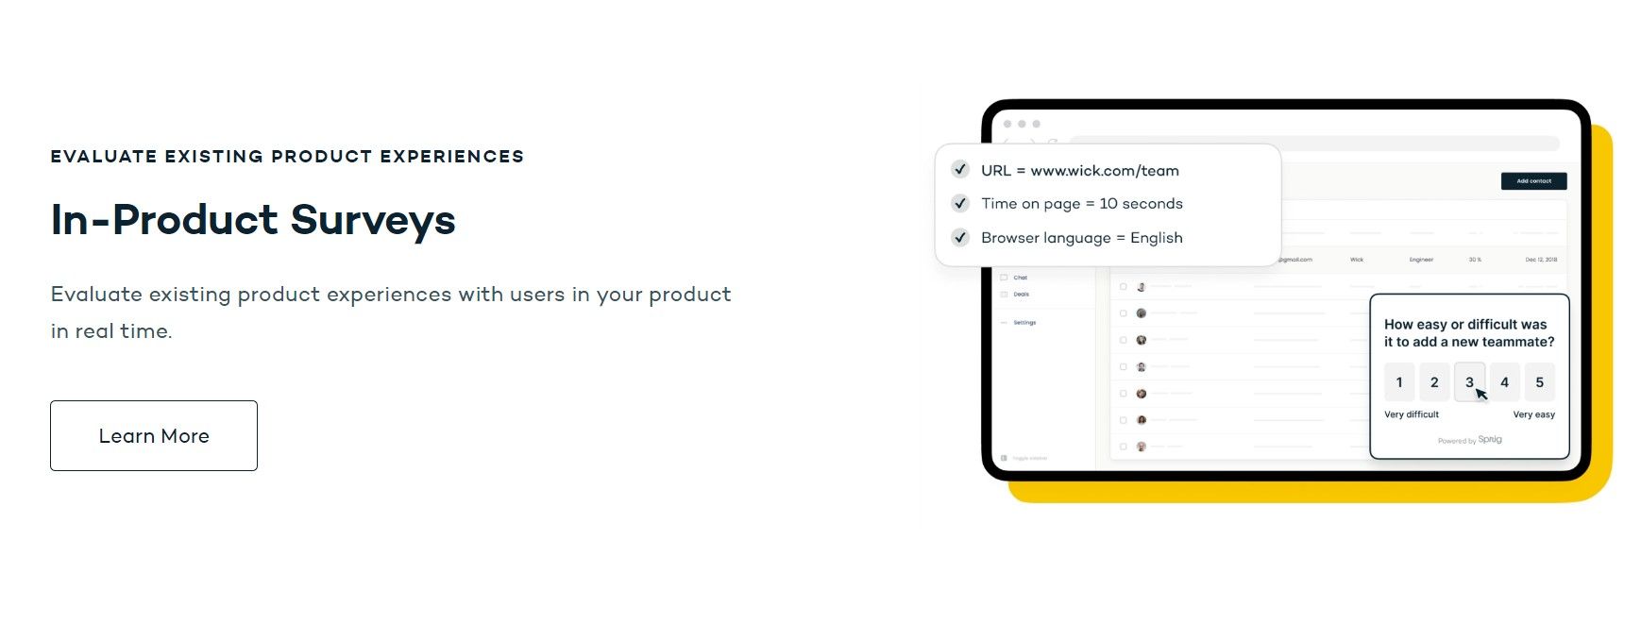Screen dimensions: 1641x642
Task: Click the Browser language checkmark icon
Action: tap(960, 237)
